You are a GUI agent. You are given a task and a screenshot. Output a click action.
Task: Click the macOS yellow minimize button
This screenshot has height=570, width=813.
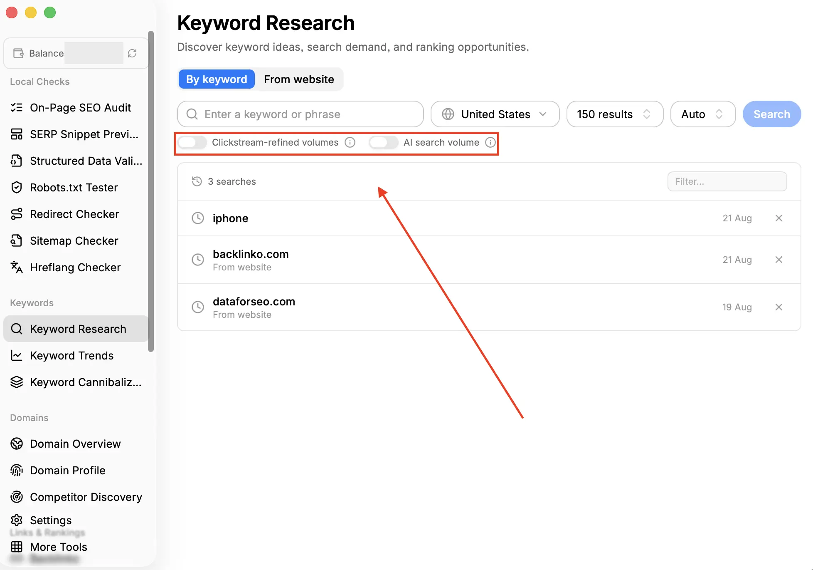tap(31, 12)
